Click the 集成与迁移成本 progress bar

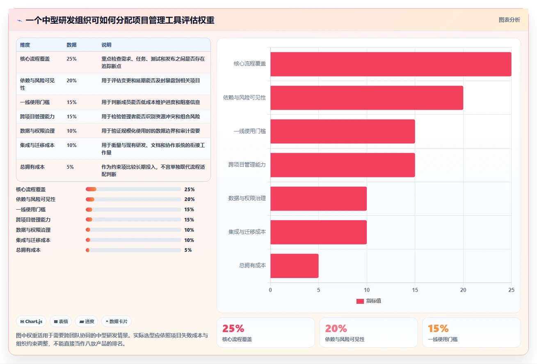[x=133, y=240]
